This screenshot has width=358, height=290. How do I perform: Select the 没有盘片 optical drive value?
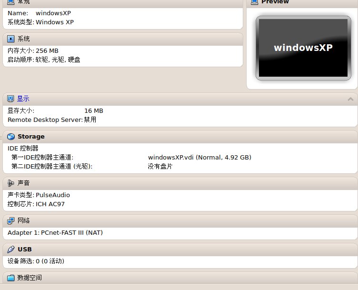click(x=160, y=167)
